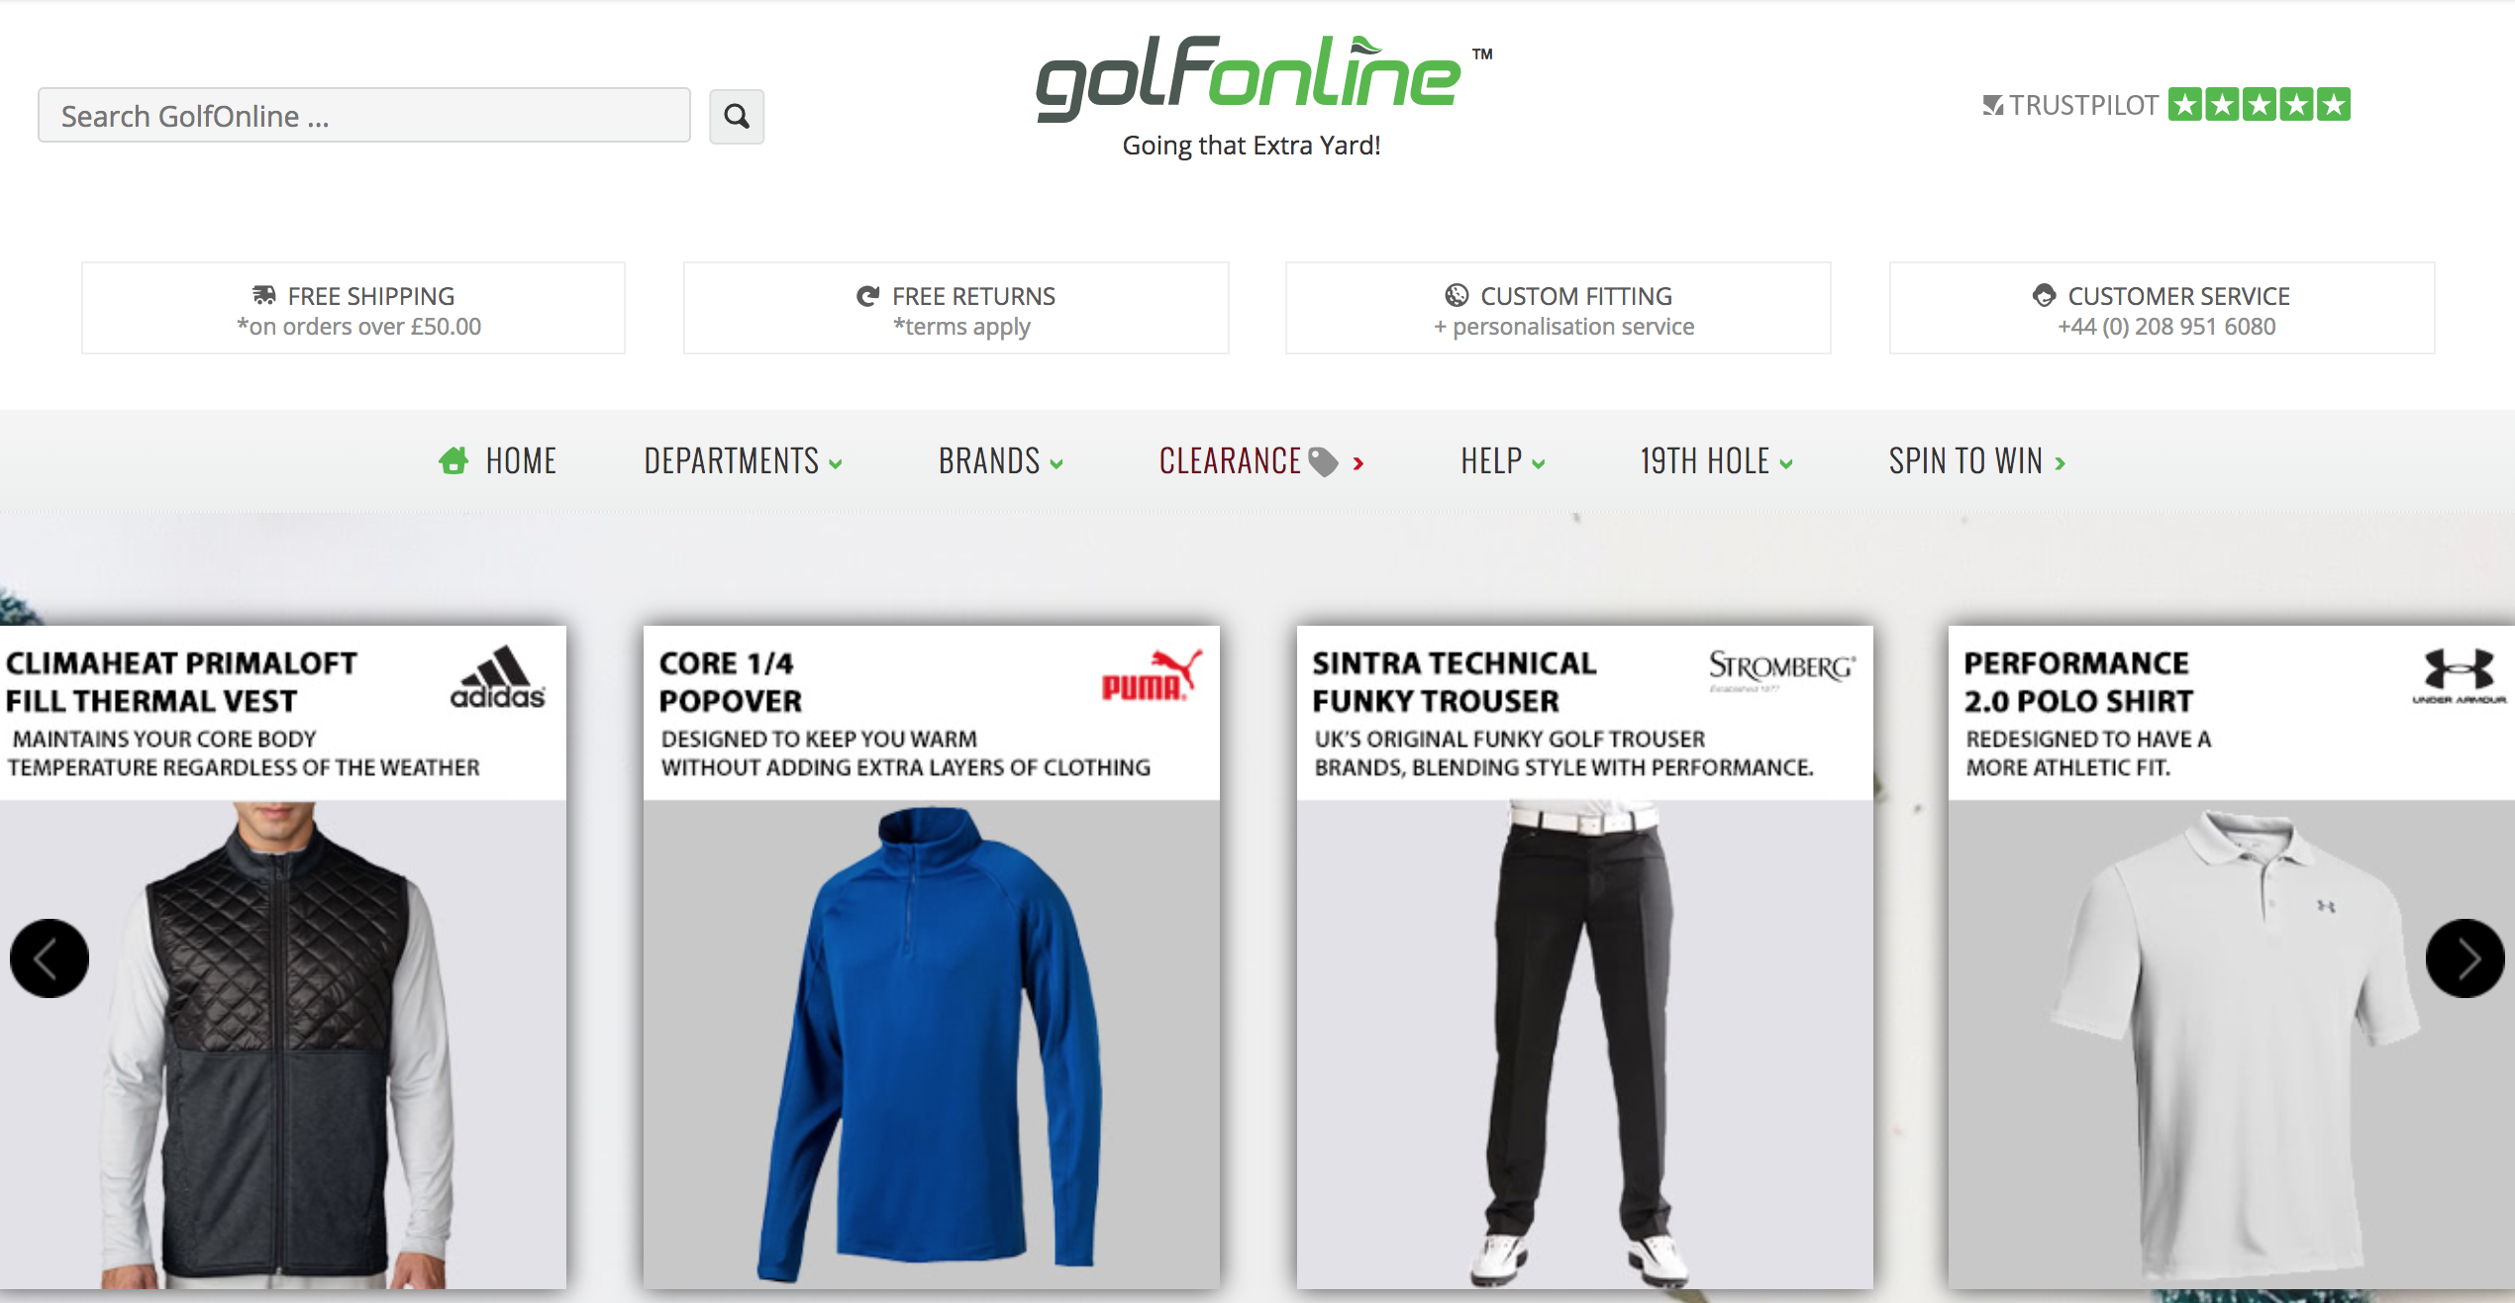2515x1303 pixels.
Task: Click the Adidas brand logo
Action: [x=498, y=677]
